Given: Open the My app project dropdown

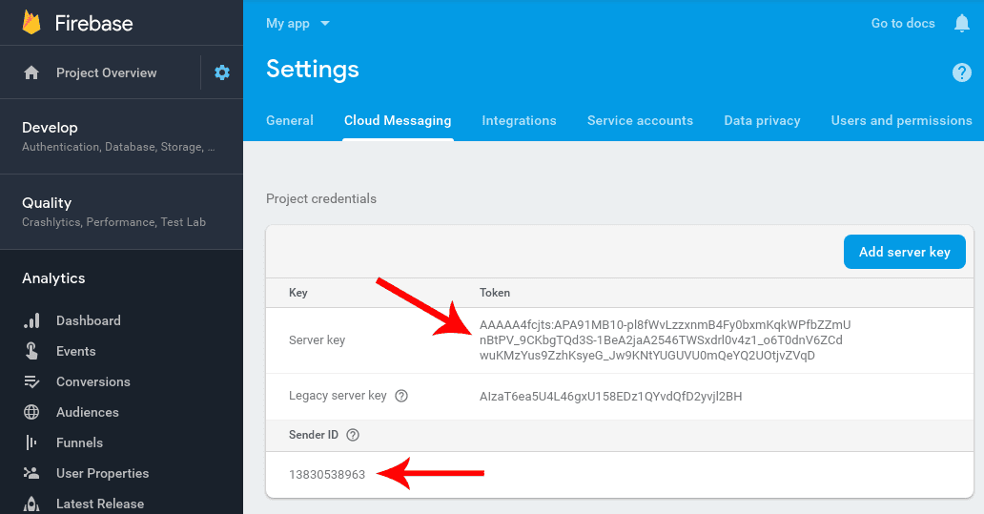Looking at the screenshot, I should click(297, 23).
